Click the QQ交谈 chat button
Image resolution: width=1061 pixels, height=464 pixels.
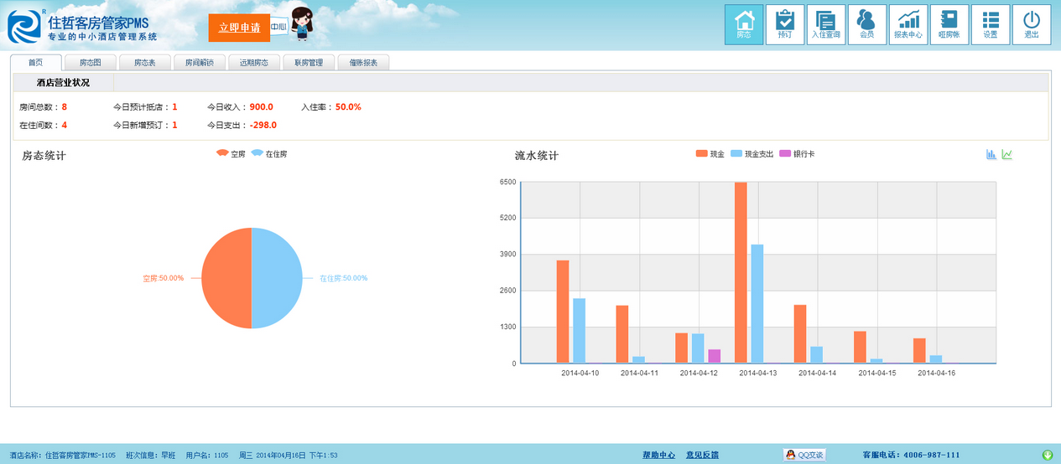tap(804, 455)
